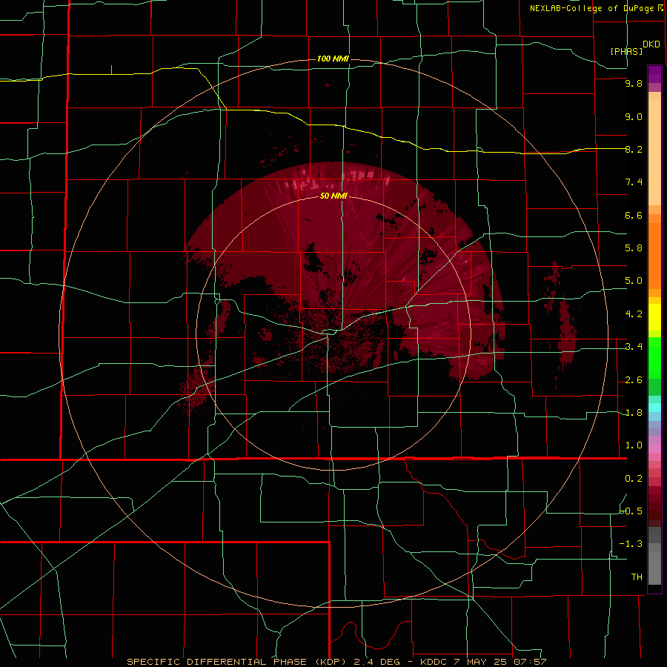The width and height of the screenshot is (667, 667).
Task: Click the KDDC radar site identifier
Action: click(433, 662)
